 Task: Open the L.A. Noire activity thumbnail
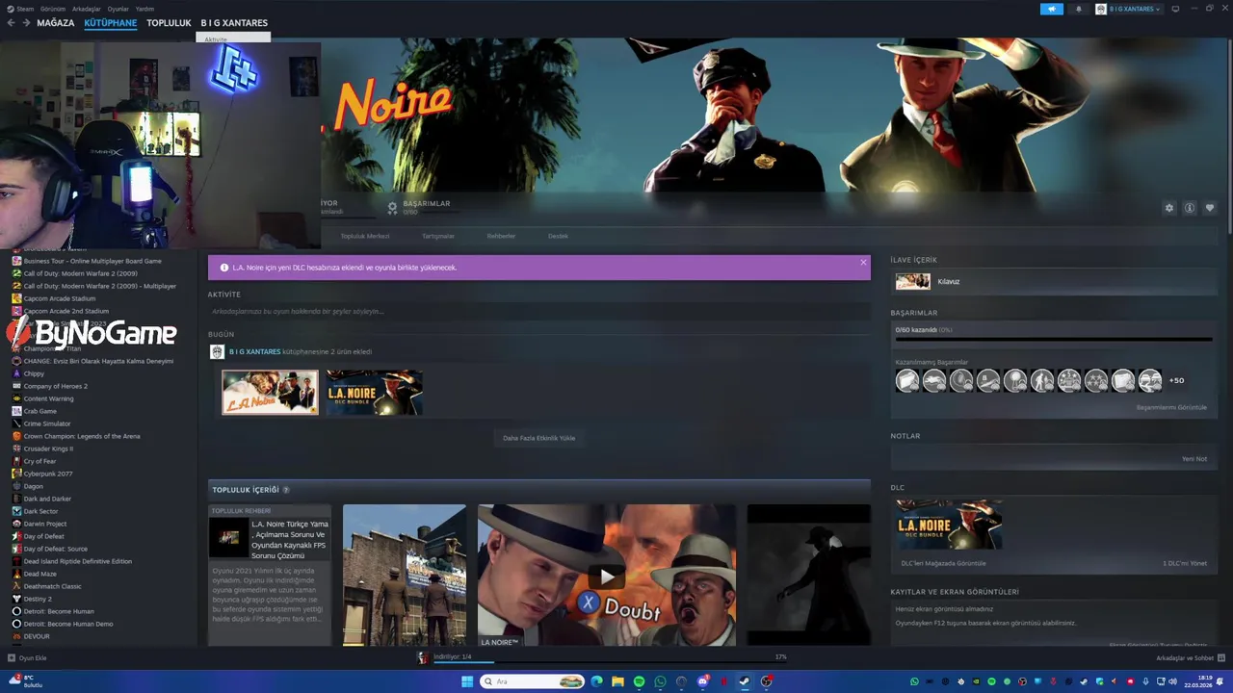pyautogui.click(x=270, y=393)
